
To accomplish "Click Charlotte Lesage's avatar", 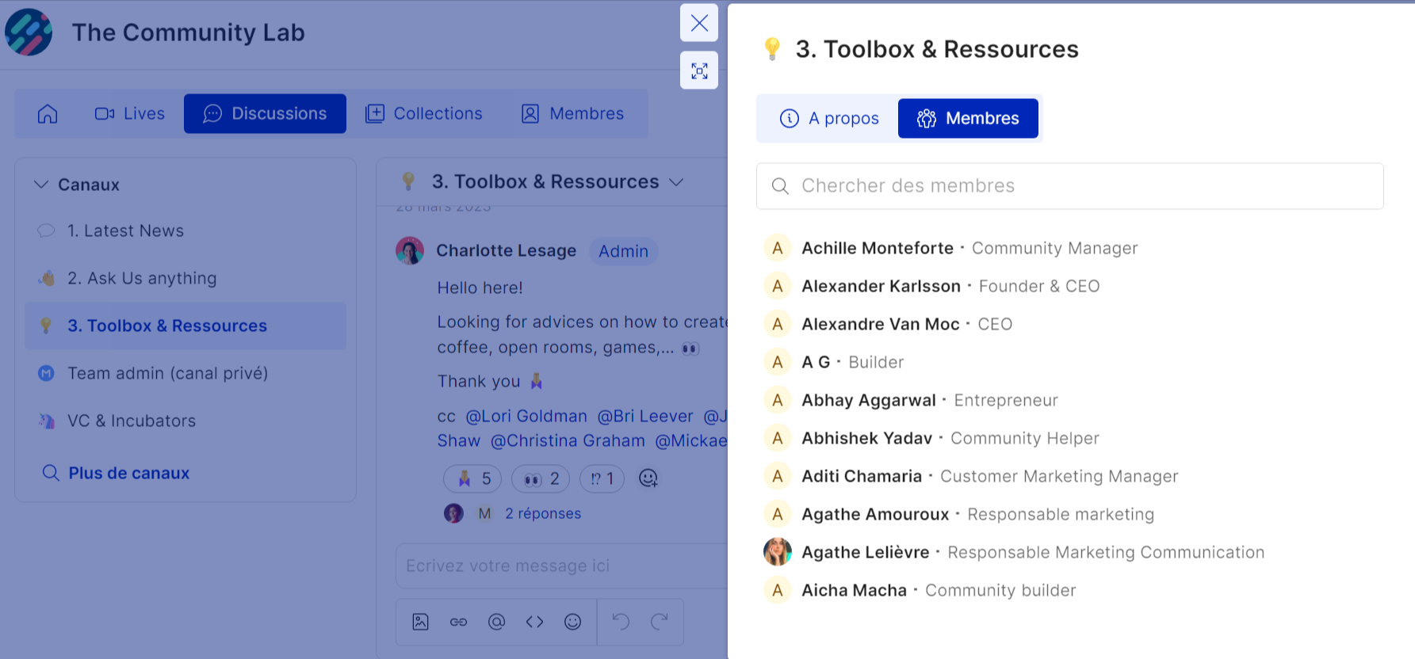I will 410,251.
